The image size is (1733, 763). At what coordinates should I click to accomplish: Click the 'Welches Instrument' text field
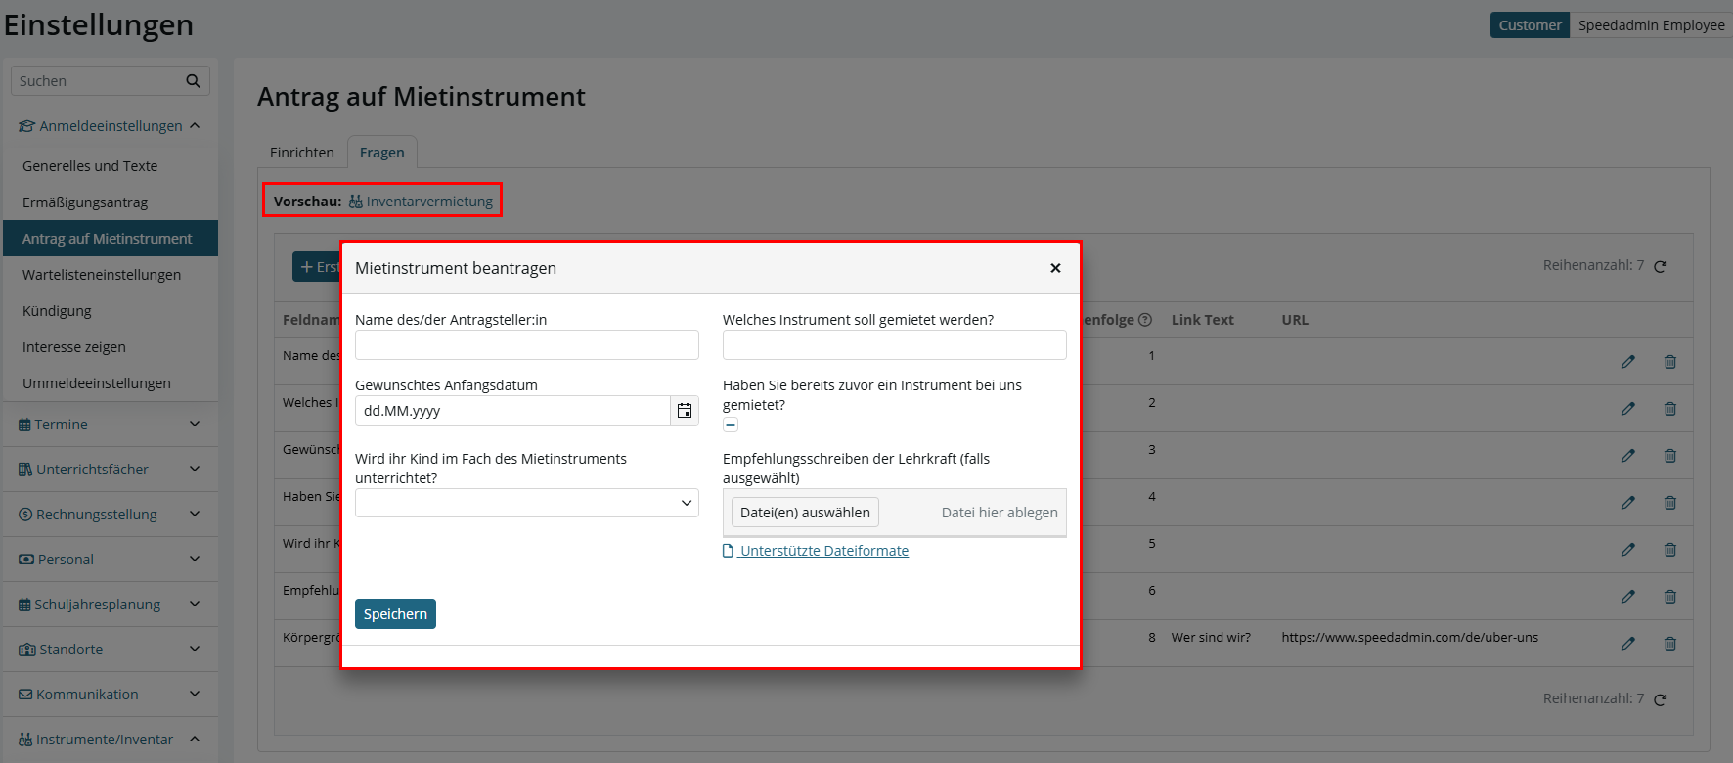click(895, 345)
